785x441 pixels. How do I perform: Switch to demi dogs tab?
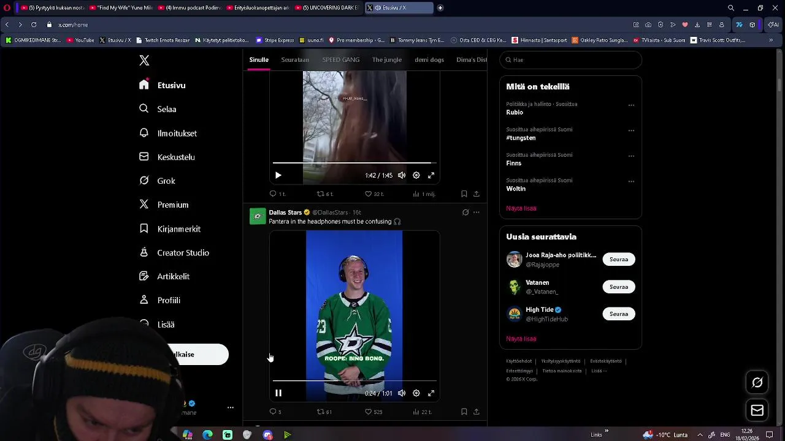click(429, 59)
